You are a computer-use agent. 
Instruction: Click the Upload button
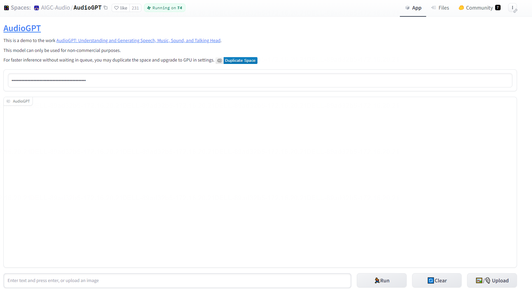[x=492, y=281]
